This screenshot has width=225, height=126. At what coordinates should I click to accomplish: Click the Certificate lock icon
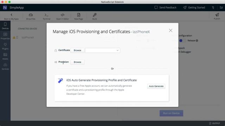coord(56,50)
